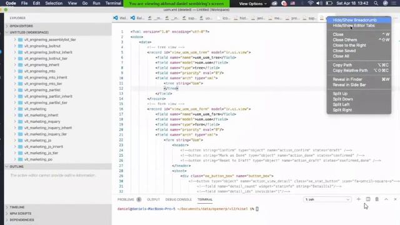Kill the terminal using the trash icon

point(377,199)
